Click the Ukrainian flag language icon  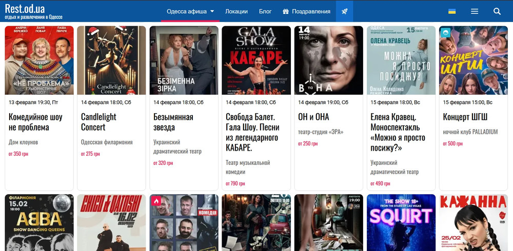pyautogui.click(x=452, y=11)
